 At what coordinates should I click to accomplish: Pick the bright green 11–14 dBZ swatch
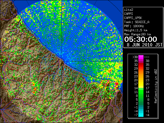pos(141,92)
